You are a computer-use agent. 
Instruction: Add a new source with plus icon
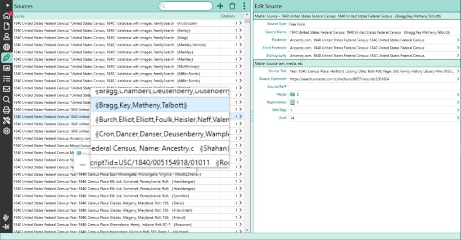coord(220,6)
